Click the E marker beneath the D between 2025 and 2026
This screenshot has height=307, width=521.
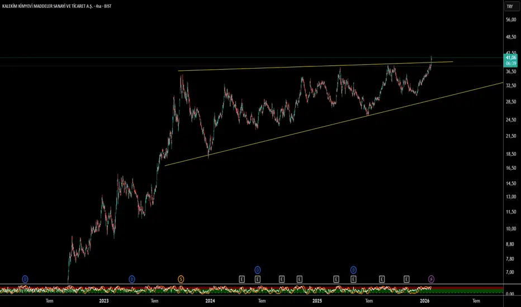click(x=353, y=279)
